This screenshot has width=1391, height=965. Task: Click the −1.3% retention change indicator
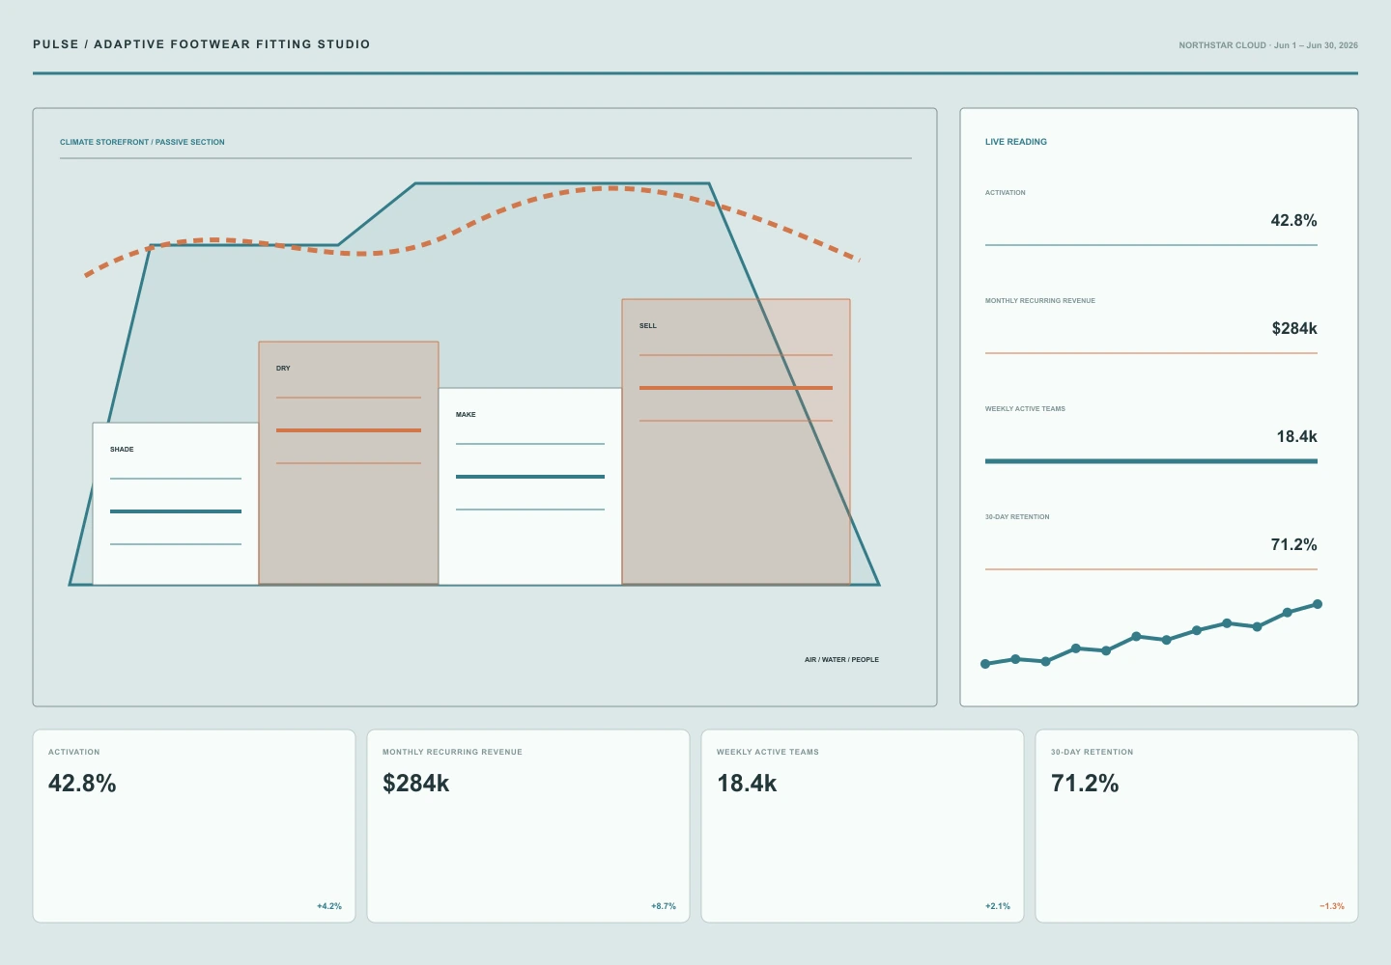(1332, 906)
